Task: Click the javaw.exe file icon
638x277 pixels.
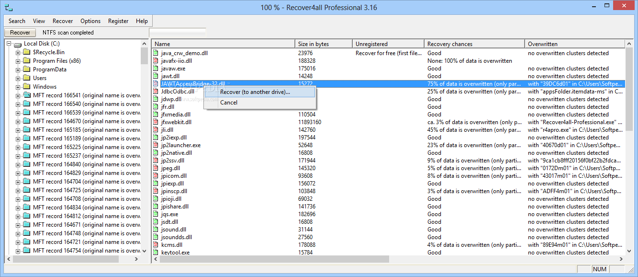Action: click(x=156, y=69)
